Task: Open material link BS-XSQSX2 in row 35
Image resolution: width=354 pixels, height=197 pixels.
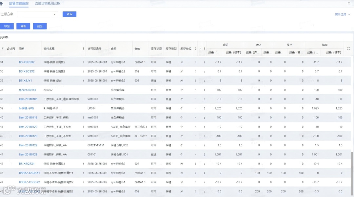Action: 27,71
